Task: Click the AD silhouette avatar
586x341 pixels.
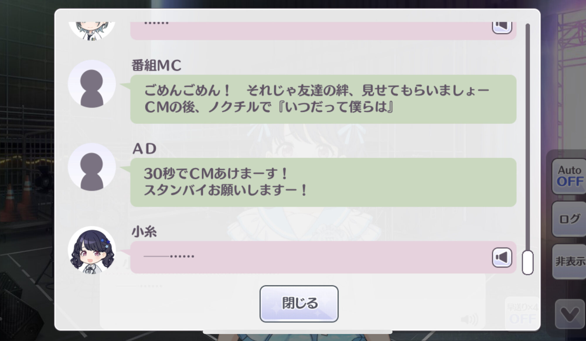Action: point(92,167)
